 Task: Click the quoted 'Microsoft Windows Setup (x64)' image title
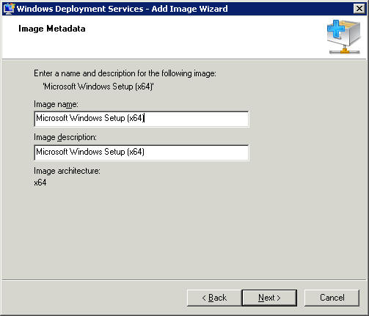pyautogui.click(x=98, y=87)
